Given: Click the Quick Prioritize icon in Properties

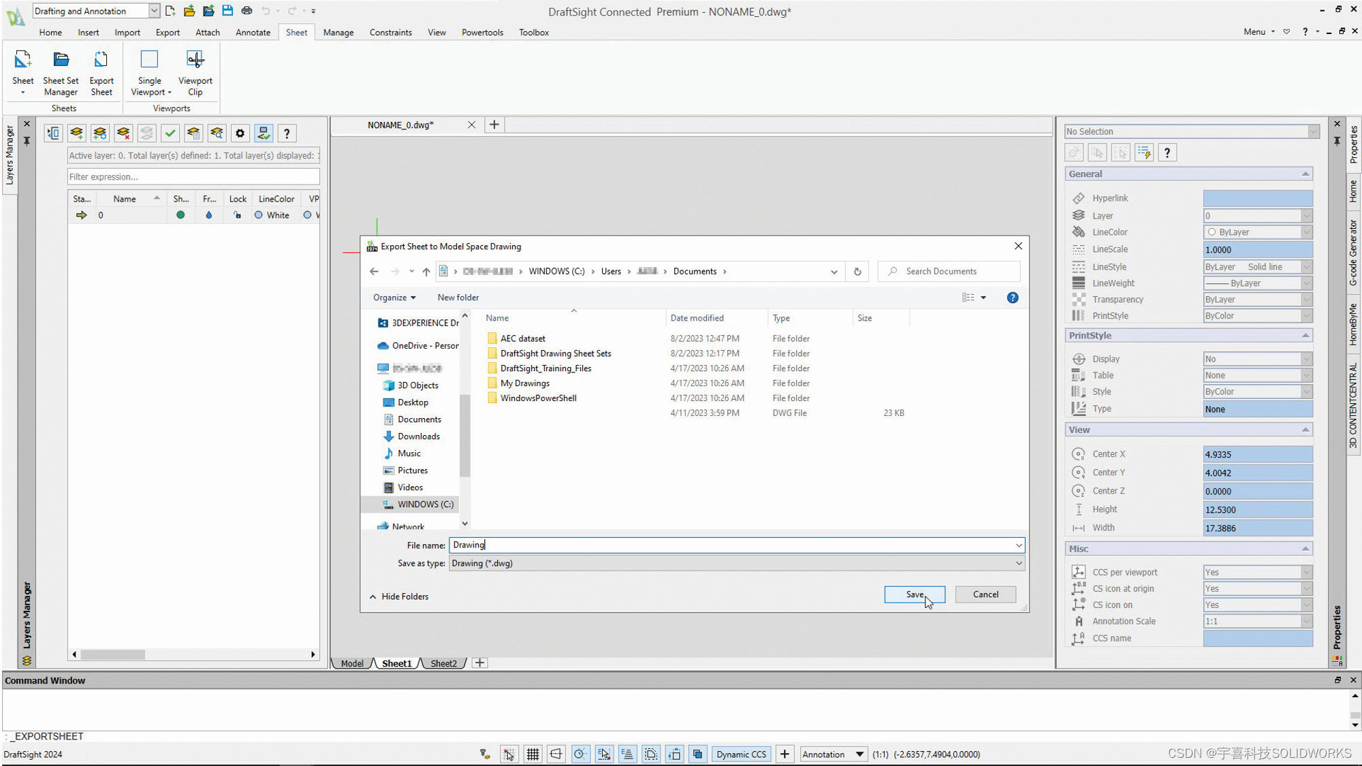Looking at the screenshot, I should coord(1144,153).
